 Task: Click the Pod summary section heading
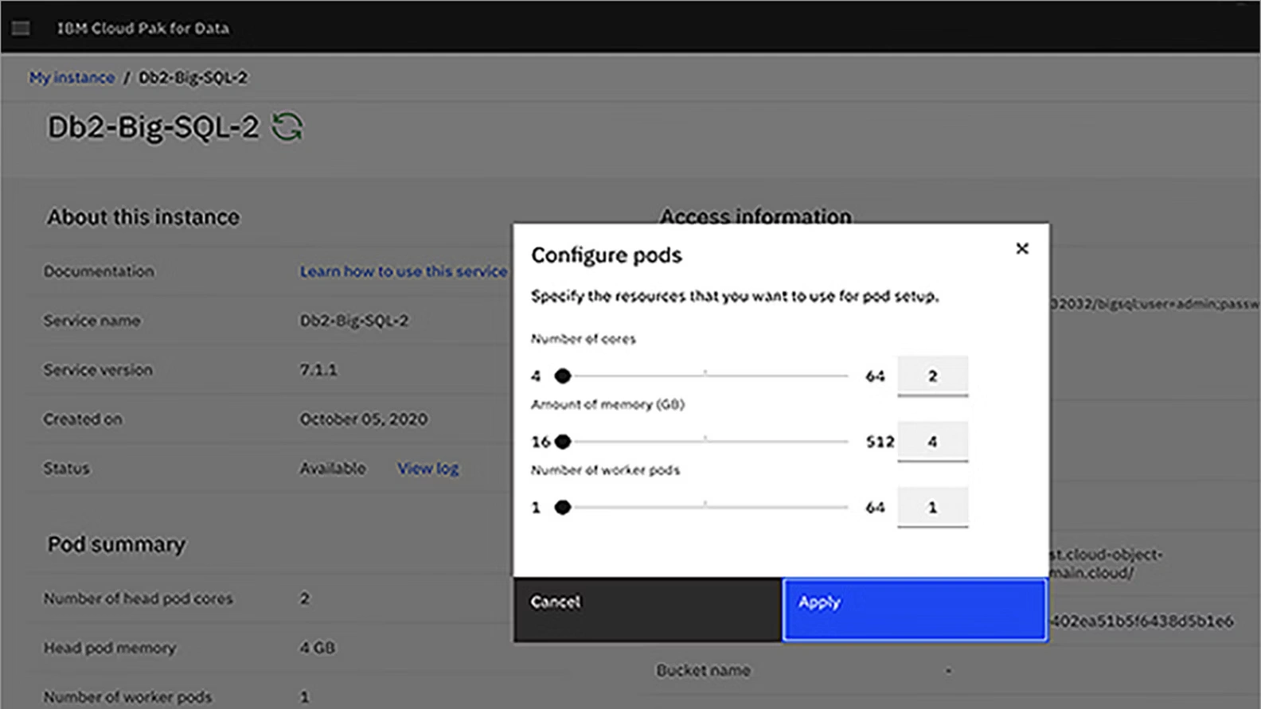116,544
